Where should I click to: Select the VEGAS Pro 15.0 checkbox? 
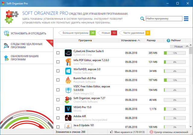[x=58, y=108]
